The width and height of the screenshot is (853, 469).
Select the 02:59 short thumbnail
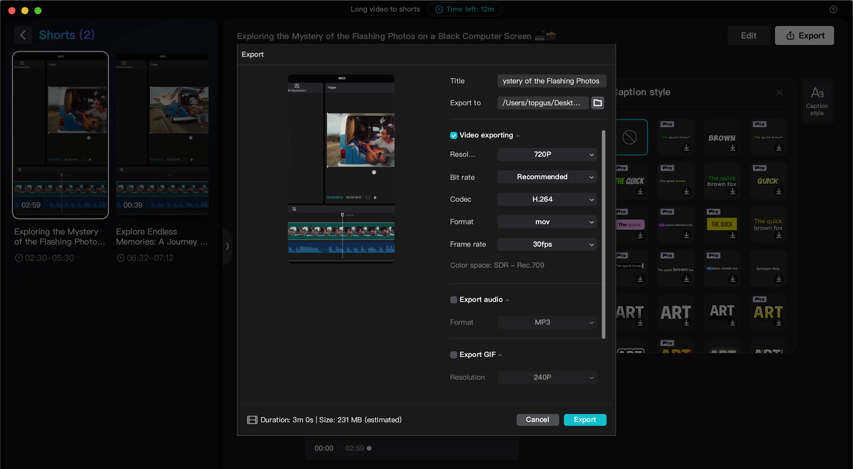tap(61, 135)
